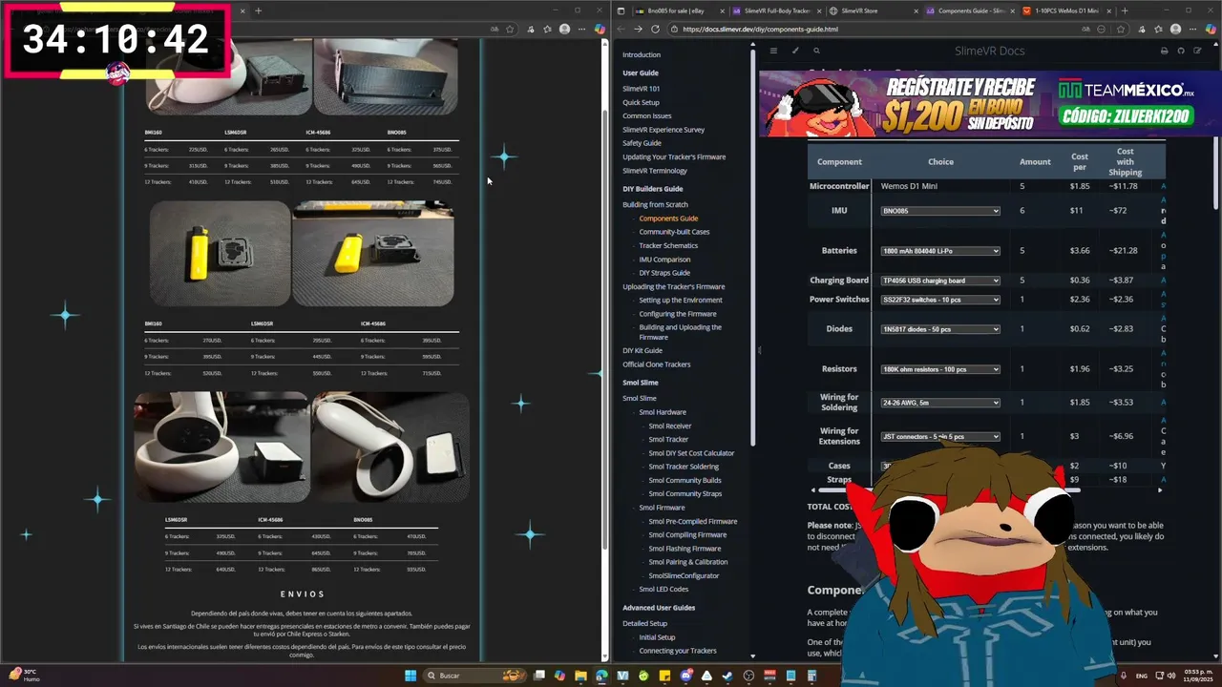Open IMU Comparison sidebar link

point(664,260)
